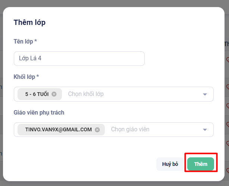Select the "5 - 6 TUỔI" chip label

37,94
